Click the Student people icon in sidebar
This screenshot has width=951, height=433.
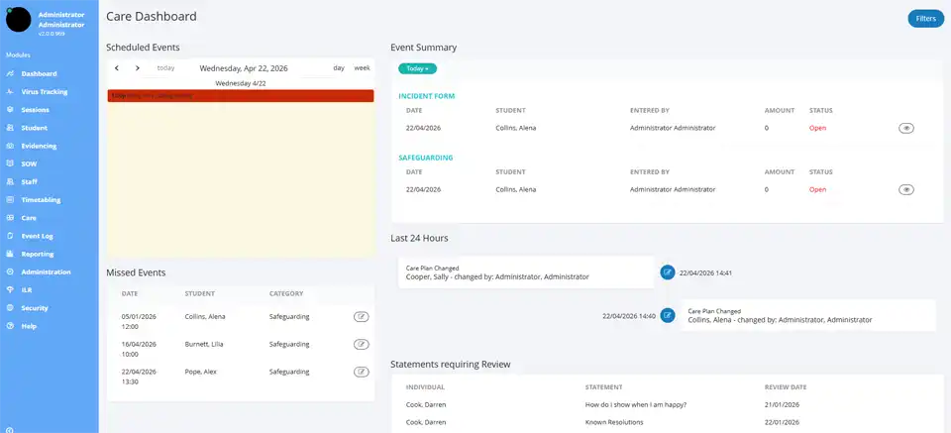tap(9, 128)
